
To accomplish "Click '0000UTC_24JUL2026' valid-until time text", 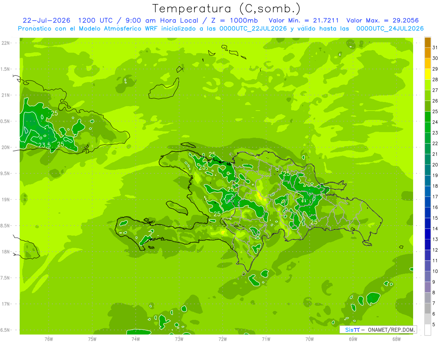I will pyautogui.click(x=390, y=29).
